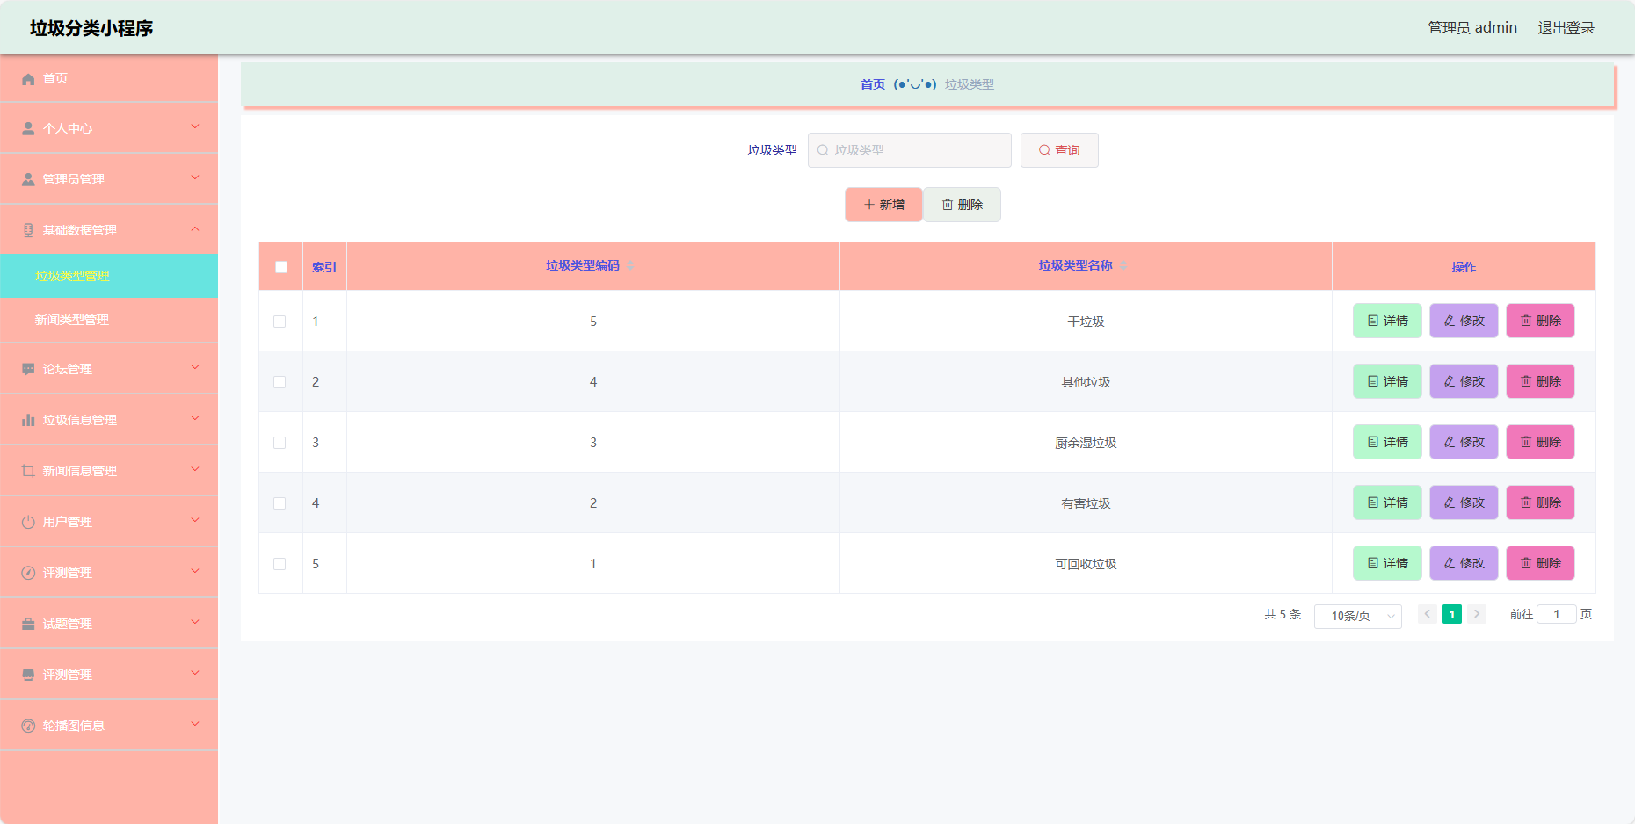This screenshot has height=824, width=1635.
Task: Focus the 垃圾类型 search input field
Action: (x=910, y=150)
